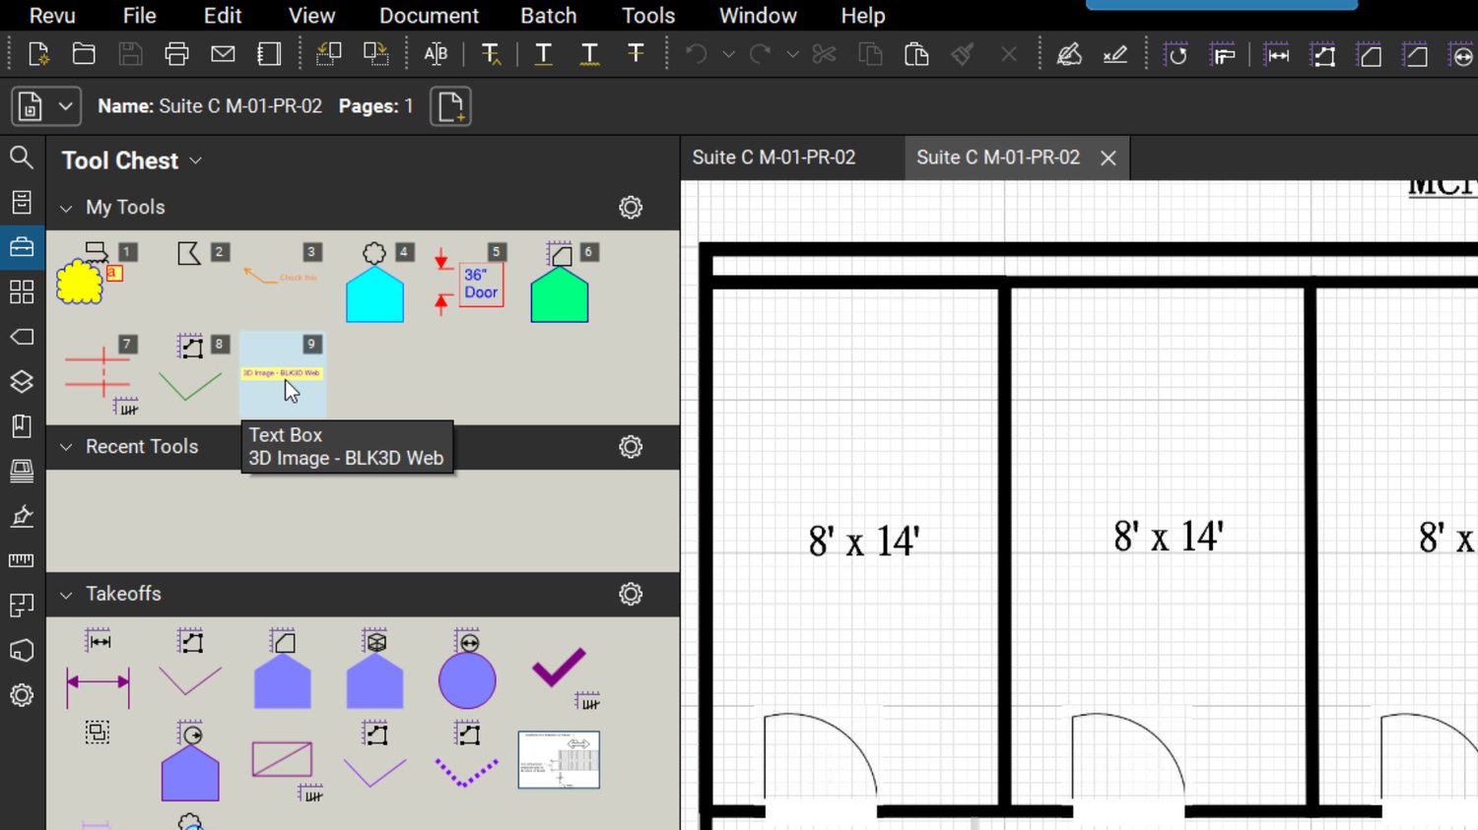The width and height of the screenshot is (1478, 830).
Task: Pick the purple circle takeoff tool
Action: point(467,679)
